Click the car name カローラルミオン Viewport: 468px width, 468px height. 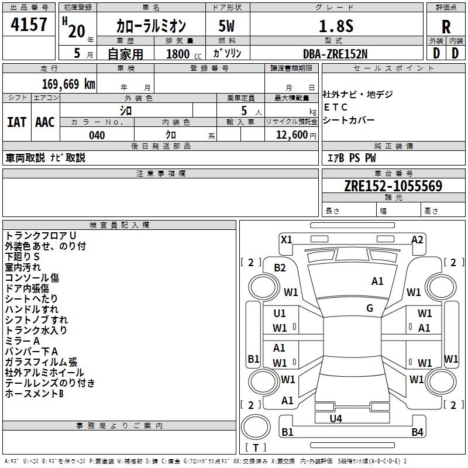coord(151,26)
